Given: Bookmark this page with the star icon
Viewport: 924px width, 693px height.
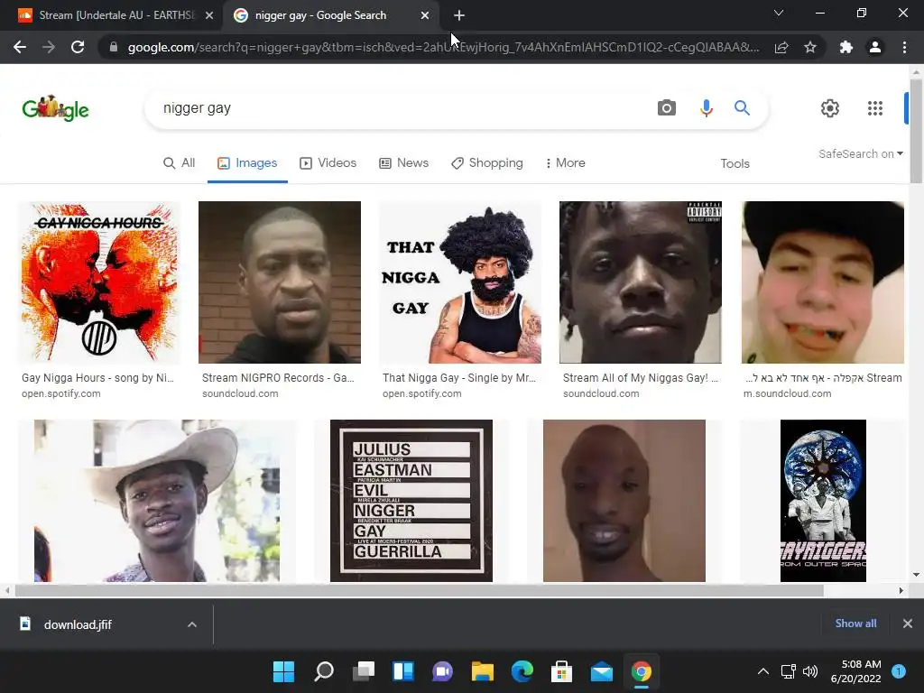Looking at the screenshot, I should [x=810, y=47].
